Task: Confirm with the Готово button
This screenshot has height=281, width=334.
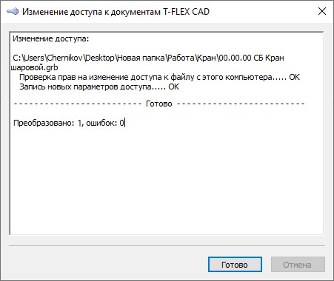Action: pyautogui.click(x=235, y=265)
